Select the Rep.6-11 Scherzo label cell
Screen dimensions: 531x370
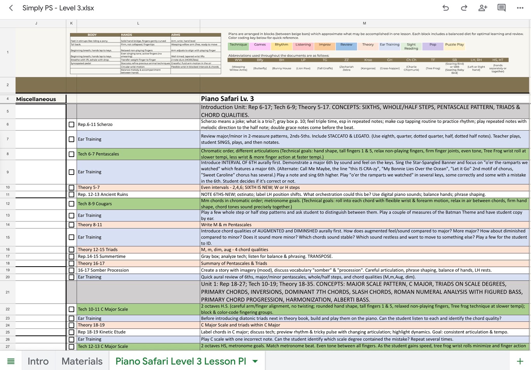tap(138, 124)
